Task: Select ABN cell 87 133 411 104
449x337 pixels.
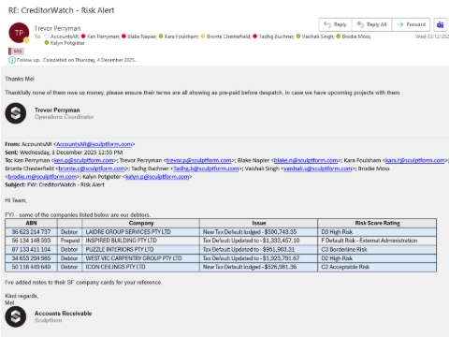Action: click(31, 249)
